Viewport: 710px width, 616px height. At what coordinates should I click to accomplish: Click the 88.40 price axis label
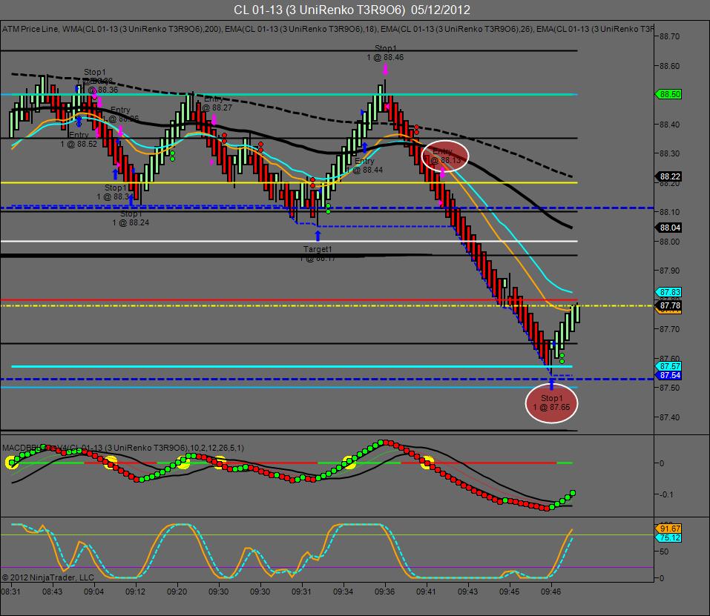[x=669, y=125]
